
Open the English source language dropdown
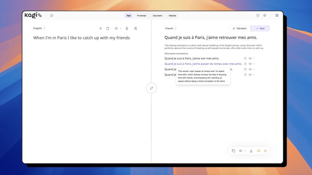coord(39,28)
